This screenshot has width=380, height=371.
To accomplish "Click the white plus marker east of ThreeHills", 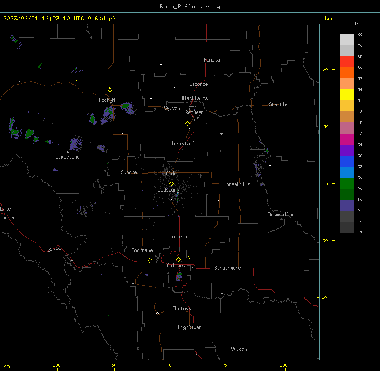I will [270, 165].
